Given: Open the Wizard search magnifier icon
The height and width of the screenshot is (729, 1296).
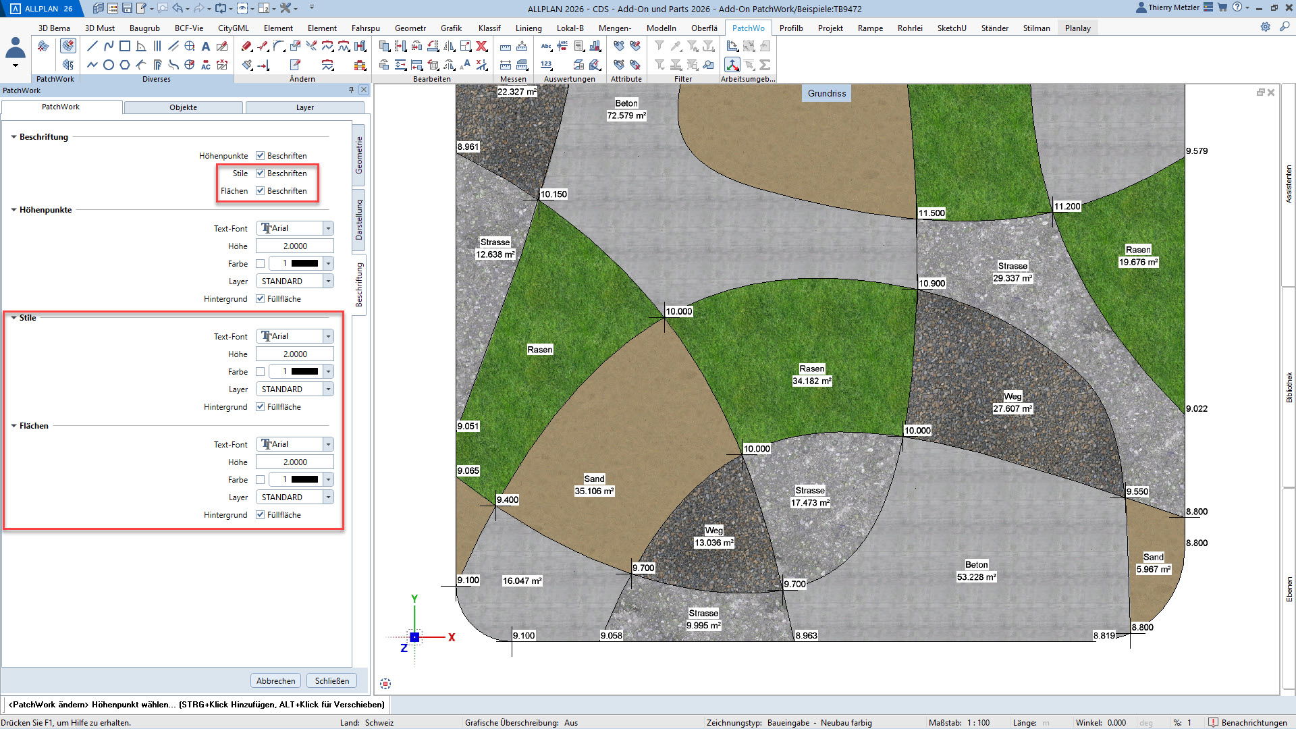Looking at the screenshot, I should (x=1285, y=27).
